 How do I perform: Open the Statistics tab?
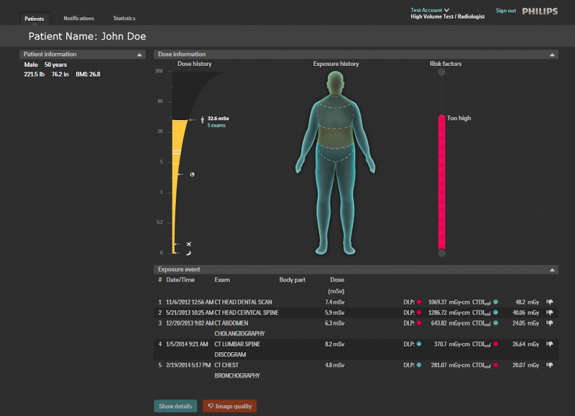pos(124,18)
